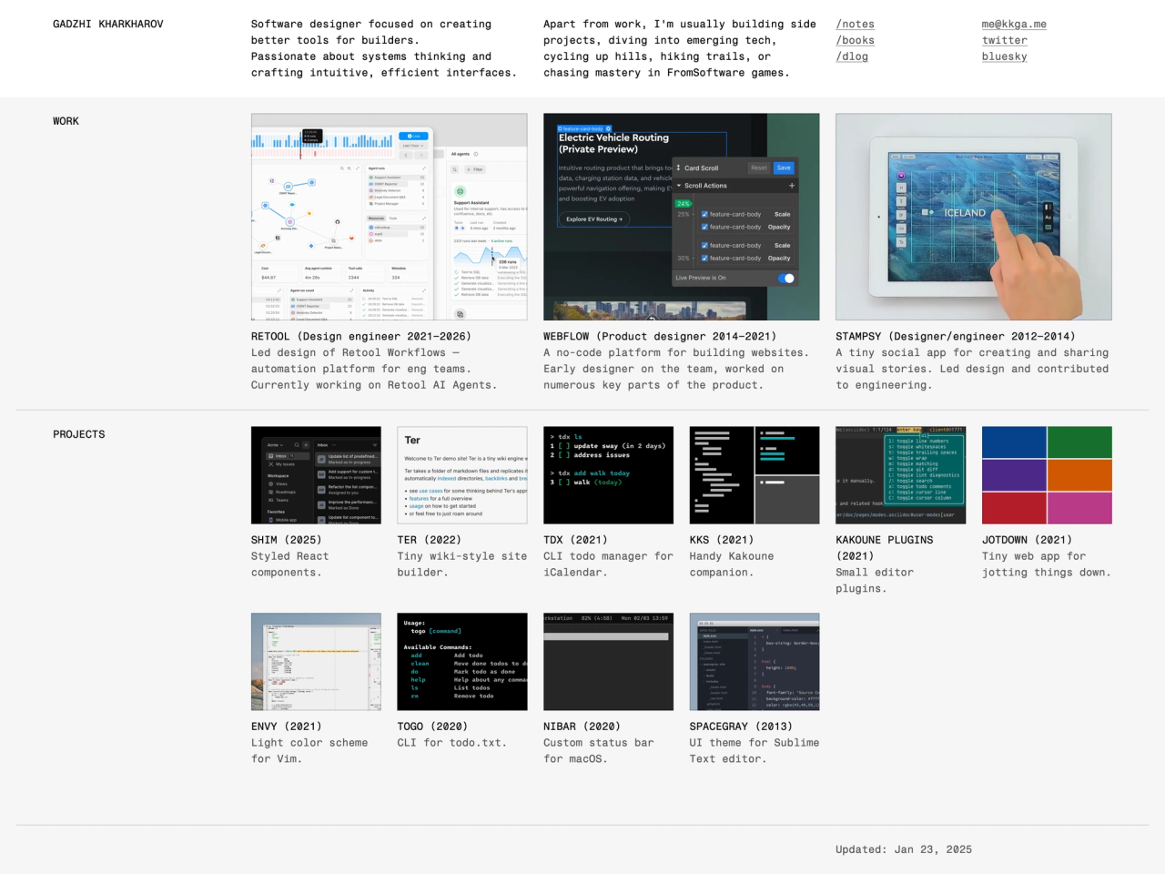This screenshot has height=874, width=1165.
Task: Open the TDX terminal thumbnail
Action: click(609, 475)
